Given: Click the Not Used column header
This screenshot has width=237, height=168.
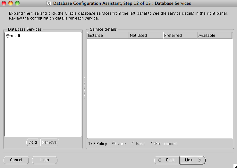Looking at the screenshot, I should tap(146, 36).
